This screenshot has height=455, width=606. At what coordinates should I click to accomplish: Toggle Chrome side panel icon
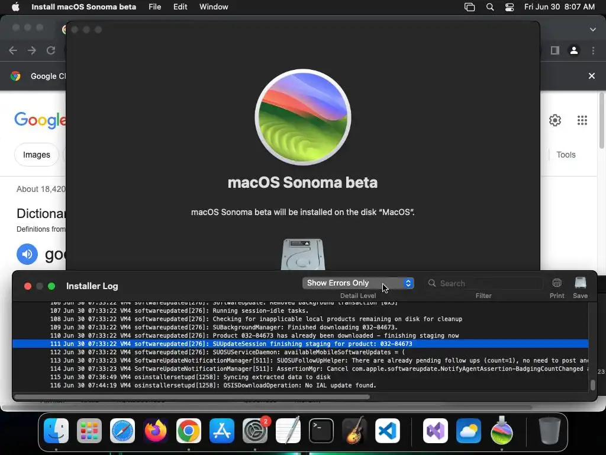tap(555, 50)
